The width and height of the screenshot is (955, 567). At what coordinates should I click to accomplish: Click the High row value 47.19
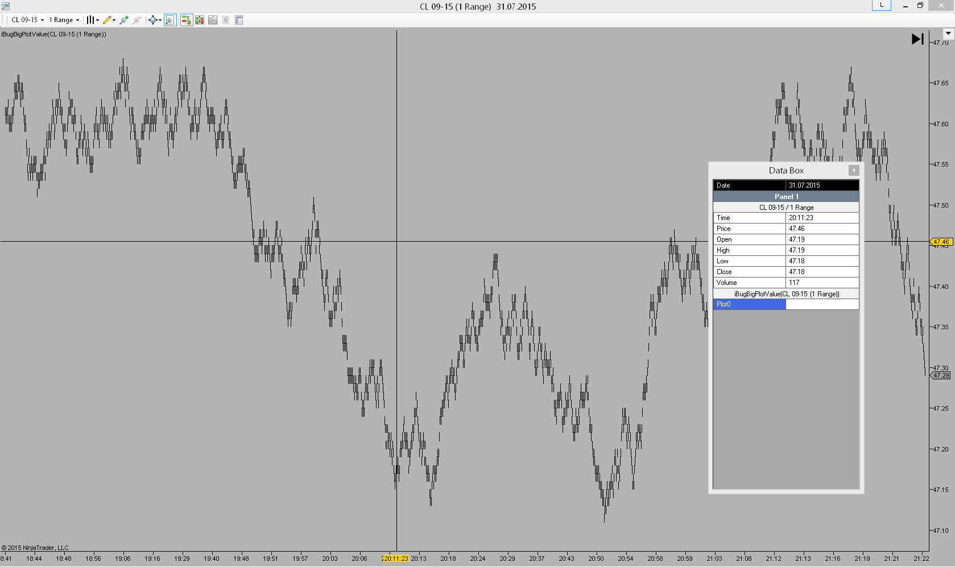point(797,250)
